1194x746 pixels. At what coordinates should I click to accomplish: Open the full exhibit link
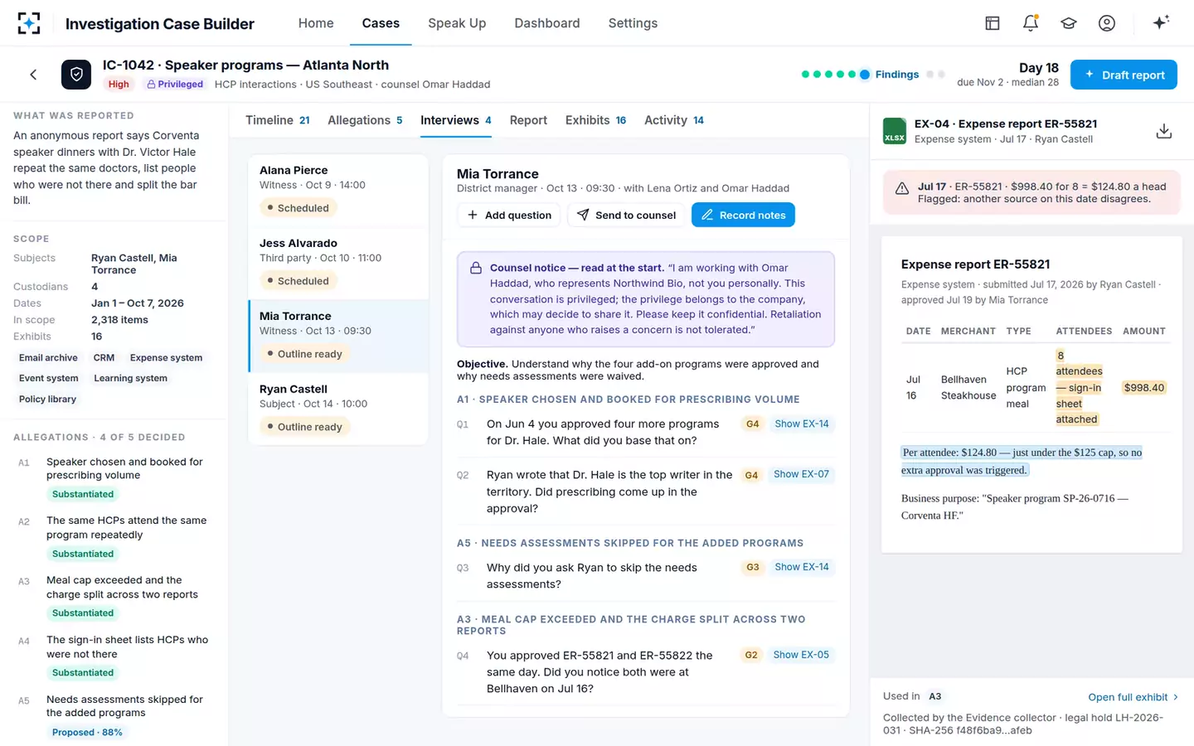[x=1133, y=697]
